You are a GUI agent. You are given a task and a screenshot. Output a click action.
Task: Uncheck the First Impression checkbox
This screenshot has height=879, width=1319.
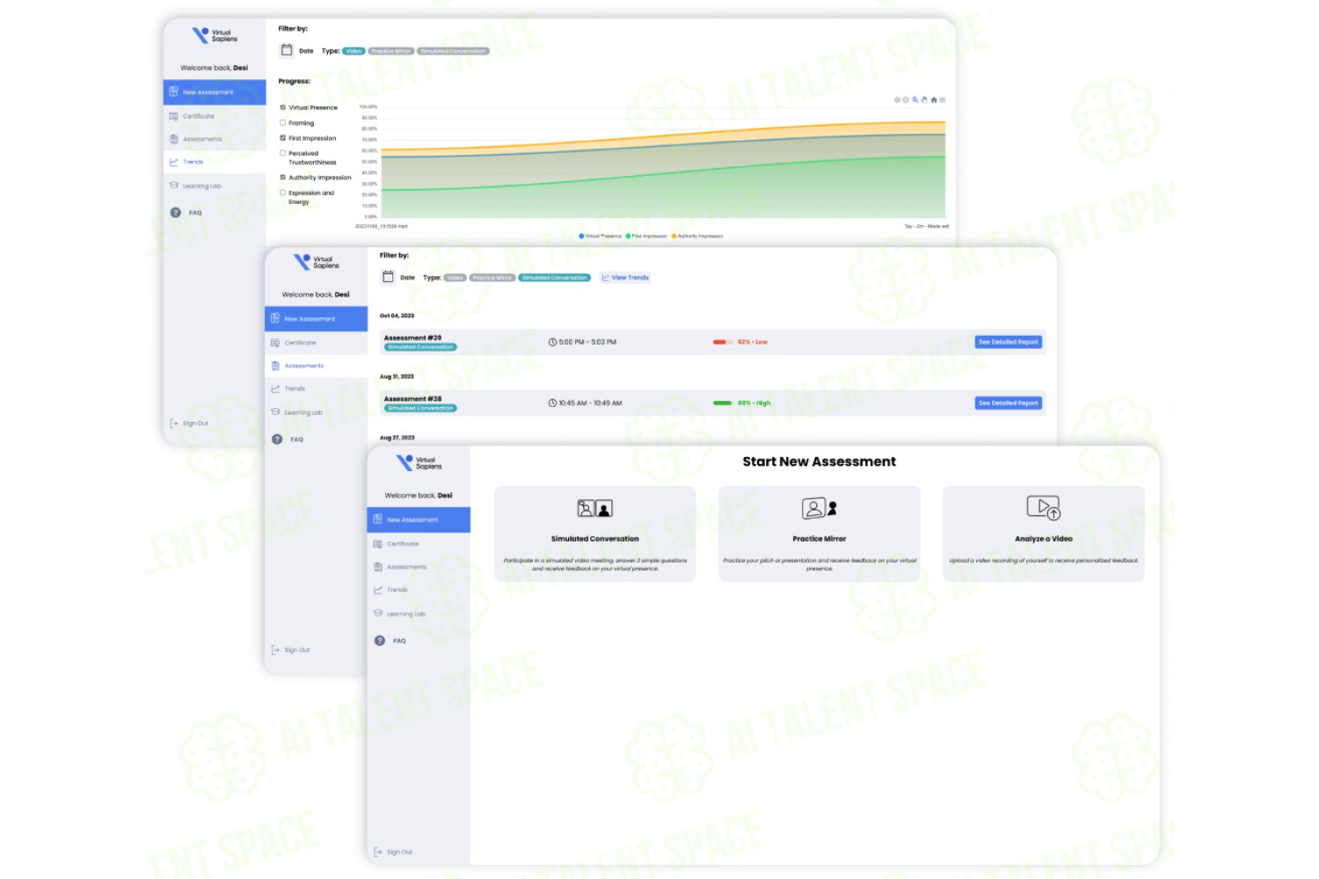point(283,138)
